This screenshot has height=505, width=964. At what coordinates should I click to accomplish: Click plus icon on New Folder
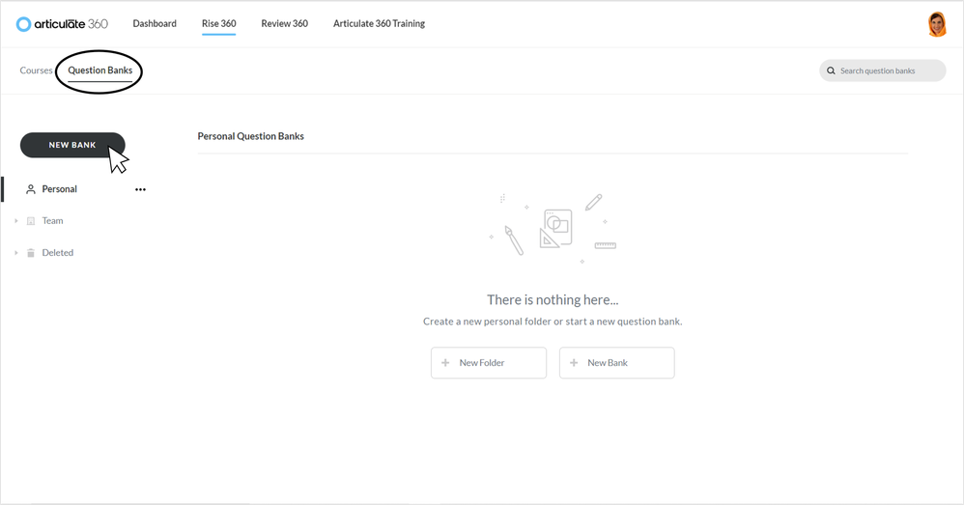pos(445,362)
